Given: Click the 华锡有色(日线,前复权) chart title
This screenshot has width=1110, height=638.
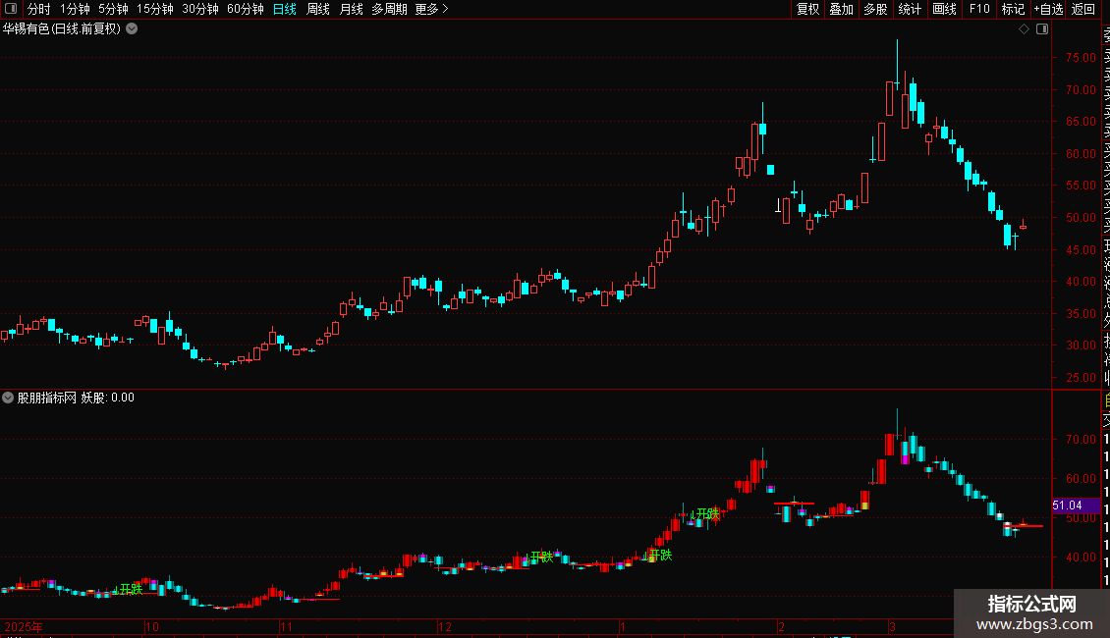Looking at the screenshot, I should (x=62, y=29).
